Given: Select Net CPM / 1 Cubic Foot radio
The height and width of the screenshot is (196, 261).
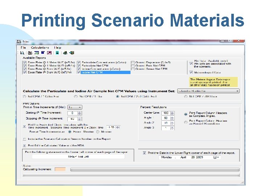Looking at the screenshot, I should (25, 96).
